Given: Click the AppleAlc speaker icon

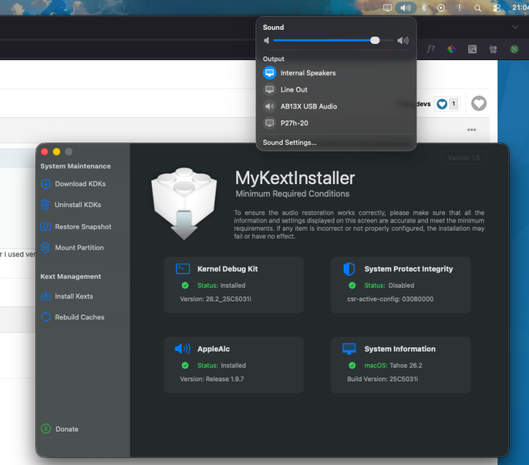Looking at the screenshot, I should 182,348.
